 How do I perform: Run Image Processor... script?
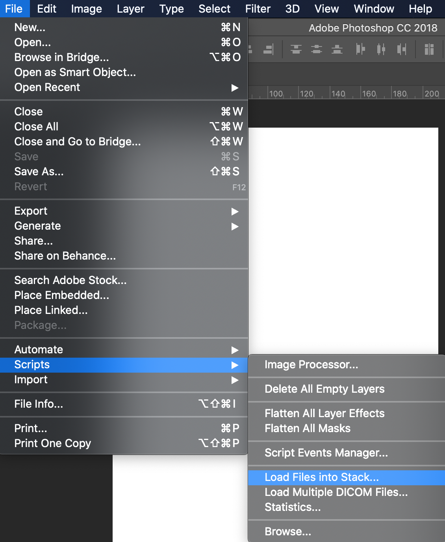347,365
